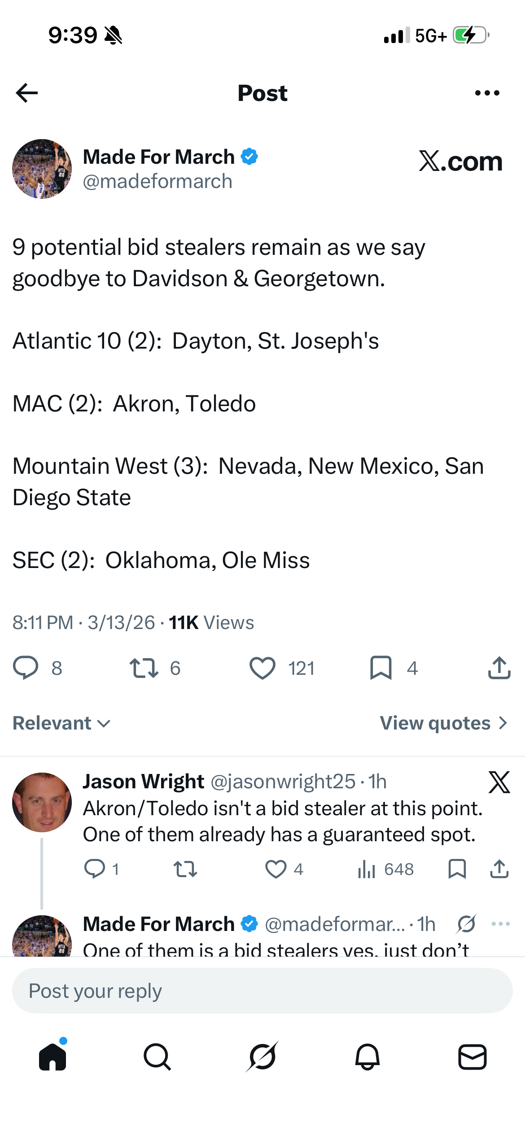525x1136 pixels.
Task: Like the main post with the heart
Action: pos(262,668)
